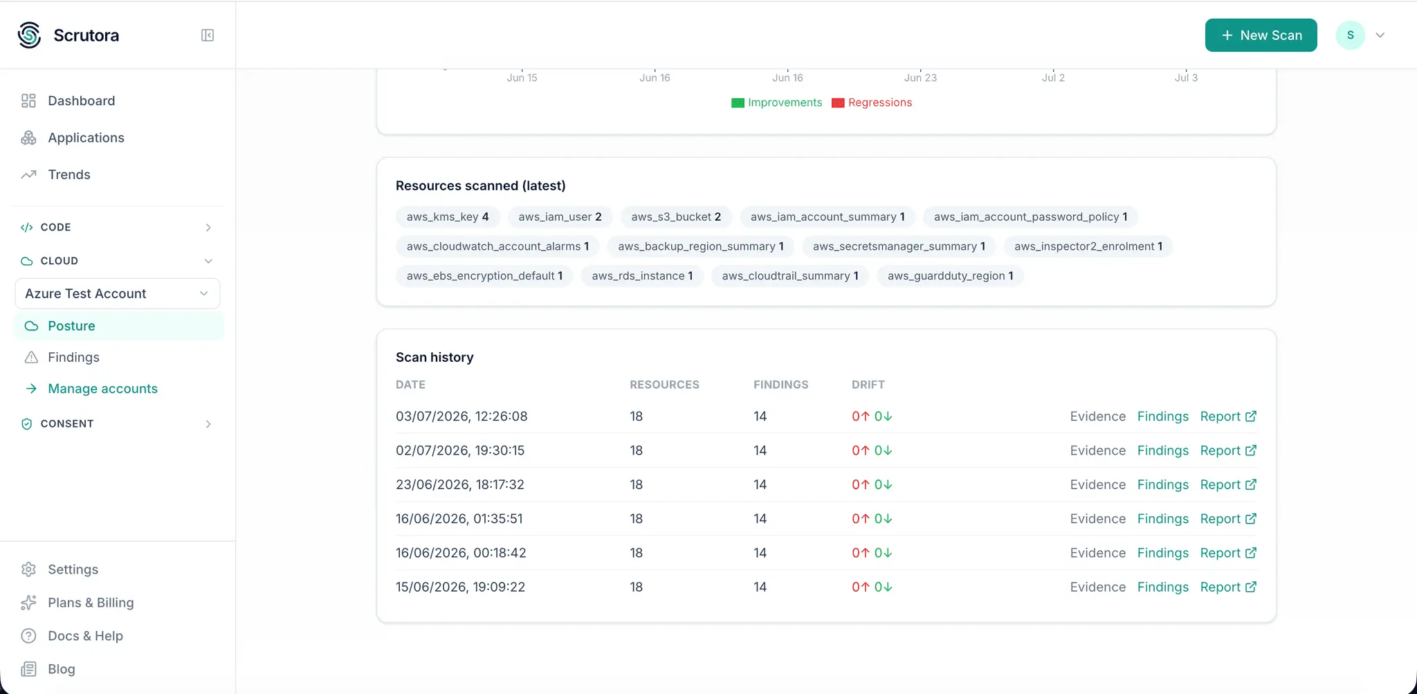Open Findings for the 15/06/2026 scan
This screenshot has width=1417, height=694.
tap(1162, 587)
